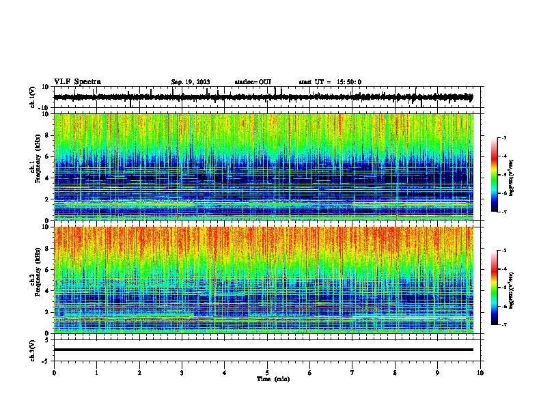The height and width of the screenshot is (418, 541).
Task: Click the time axis end label "10"
Action: (x=480, y=373)
